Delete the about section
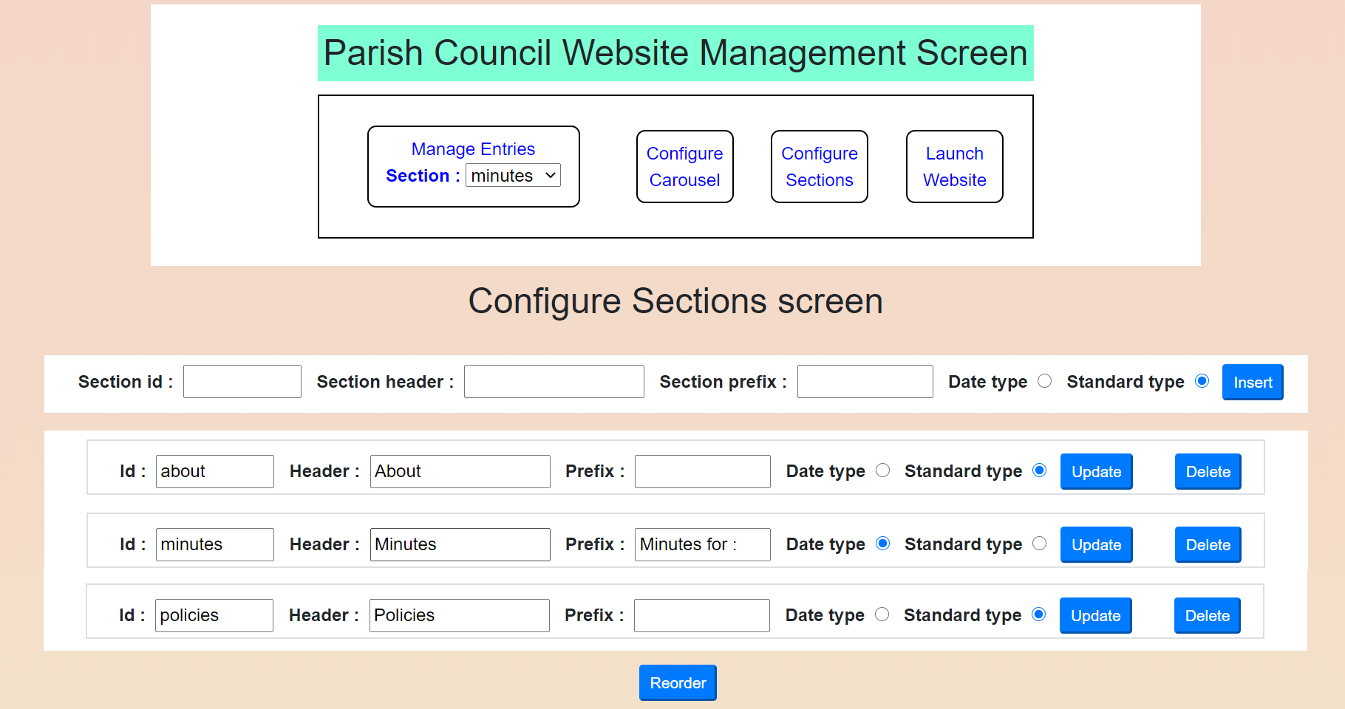This screenshot has width=1345, height=709. click(x=1208, y=472)
